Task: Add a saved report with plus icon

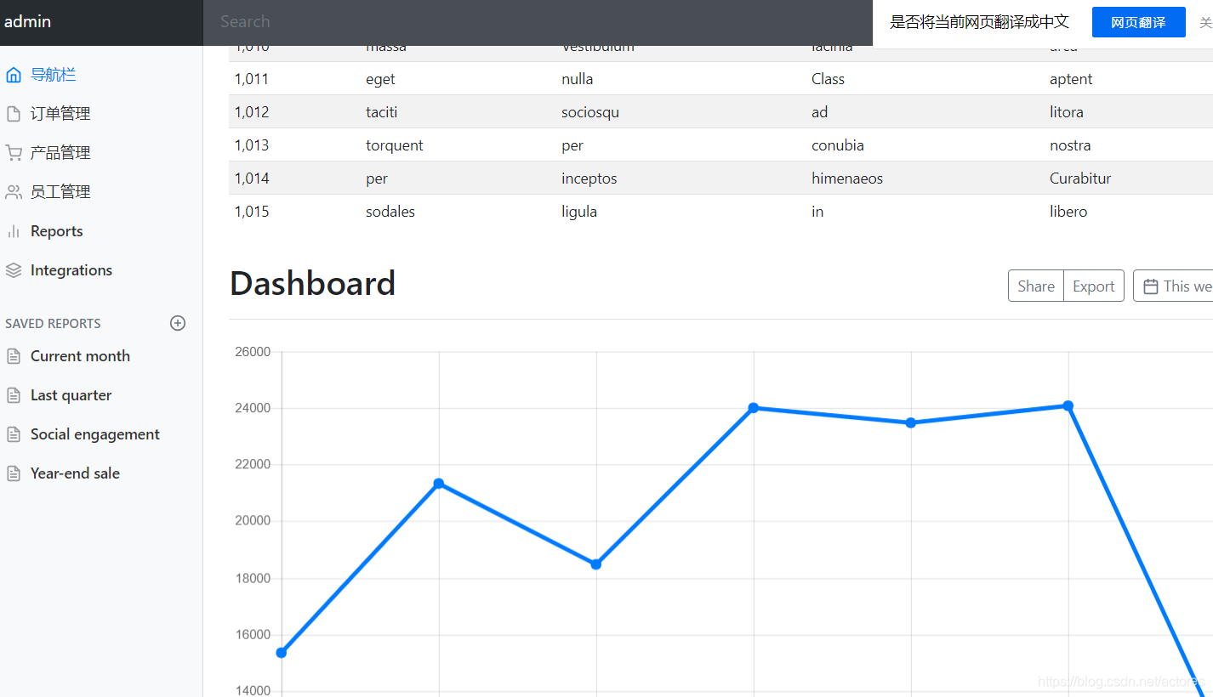Action: pos(178,323)
